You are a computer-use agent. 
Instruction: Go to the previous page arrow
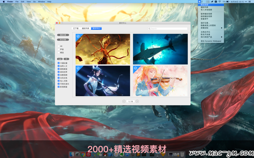[124, 101]
